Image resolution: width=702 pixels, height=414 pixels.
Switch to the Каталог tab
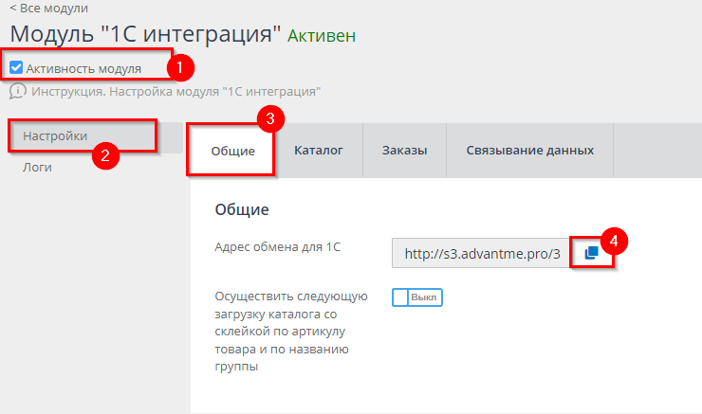(318, 150)
